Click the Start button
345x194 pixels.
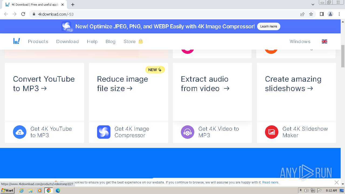(x=7, y=190)
